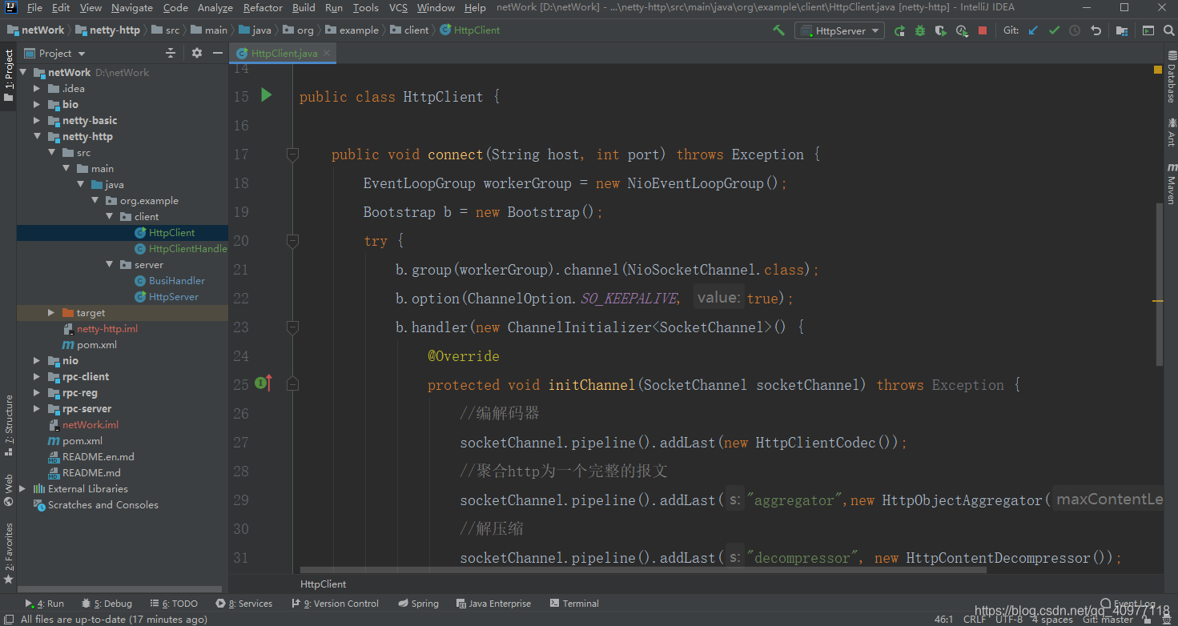The height and width of the screenshot is (626, 1178).
Task: Hide the Project panel with the minus icon
Action: tap(218, 53)
